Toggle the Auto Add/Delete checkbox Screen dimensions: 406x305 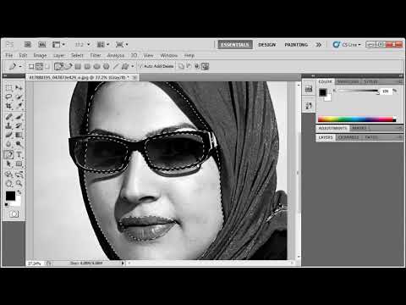tap(140, 66)
